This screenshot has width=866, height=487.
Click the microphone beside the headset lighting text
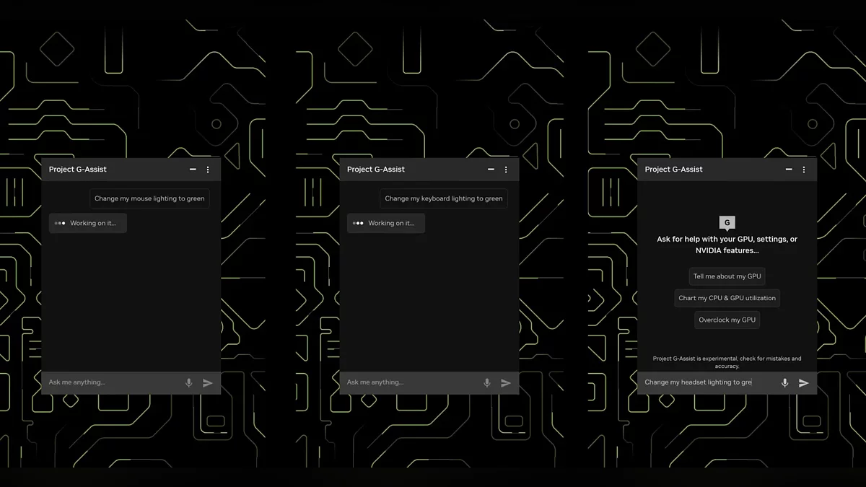[785, 383]
